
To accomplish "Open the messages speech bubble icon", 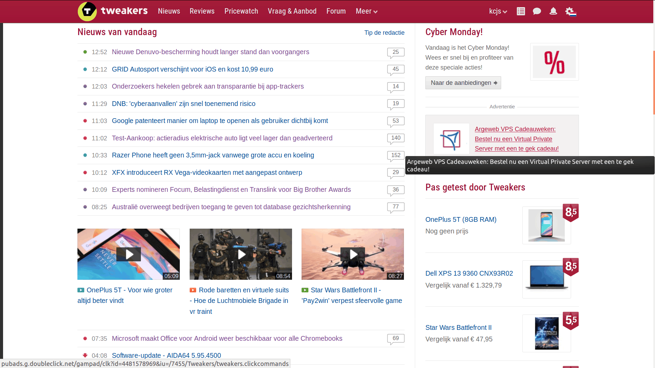I will [x=537, y=11].
